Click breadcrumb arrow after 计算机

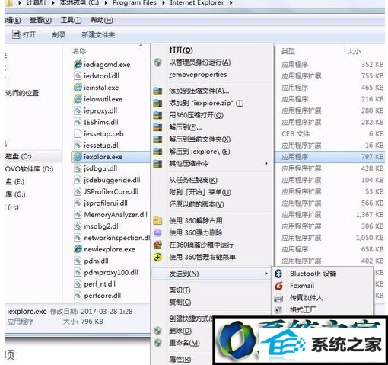[x=53, y=3]
